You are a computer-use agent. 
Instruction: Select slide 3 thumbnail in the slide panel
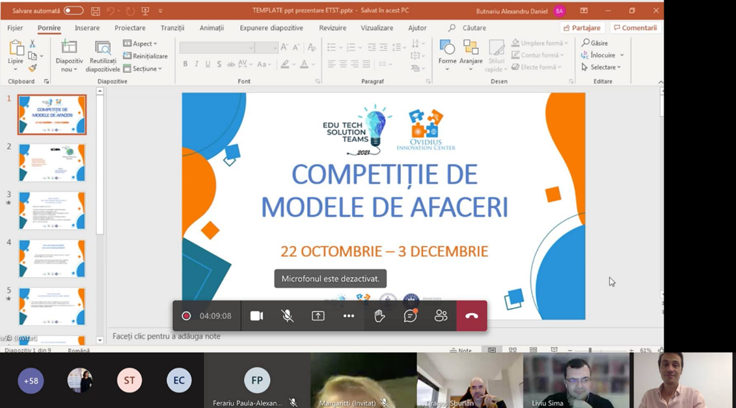click(52, 210)
